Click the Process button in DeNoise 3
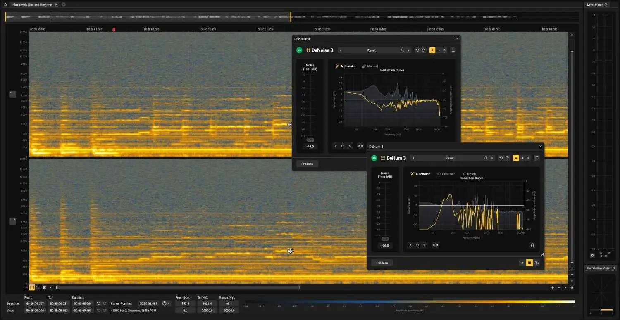Image resolution: width=620 pixels, height=320 pixels. [x=307, y=164]
